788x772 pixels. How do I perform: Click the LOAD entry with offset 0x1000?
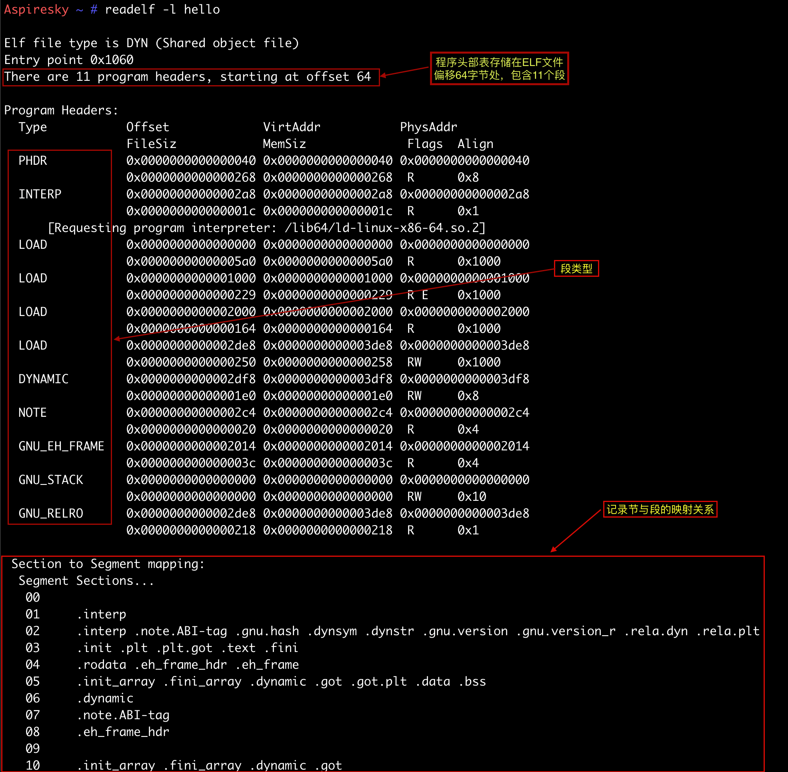[x=33, y=278]
